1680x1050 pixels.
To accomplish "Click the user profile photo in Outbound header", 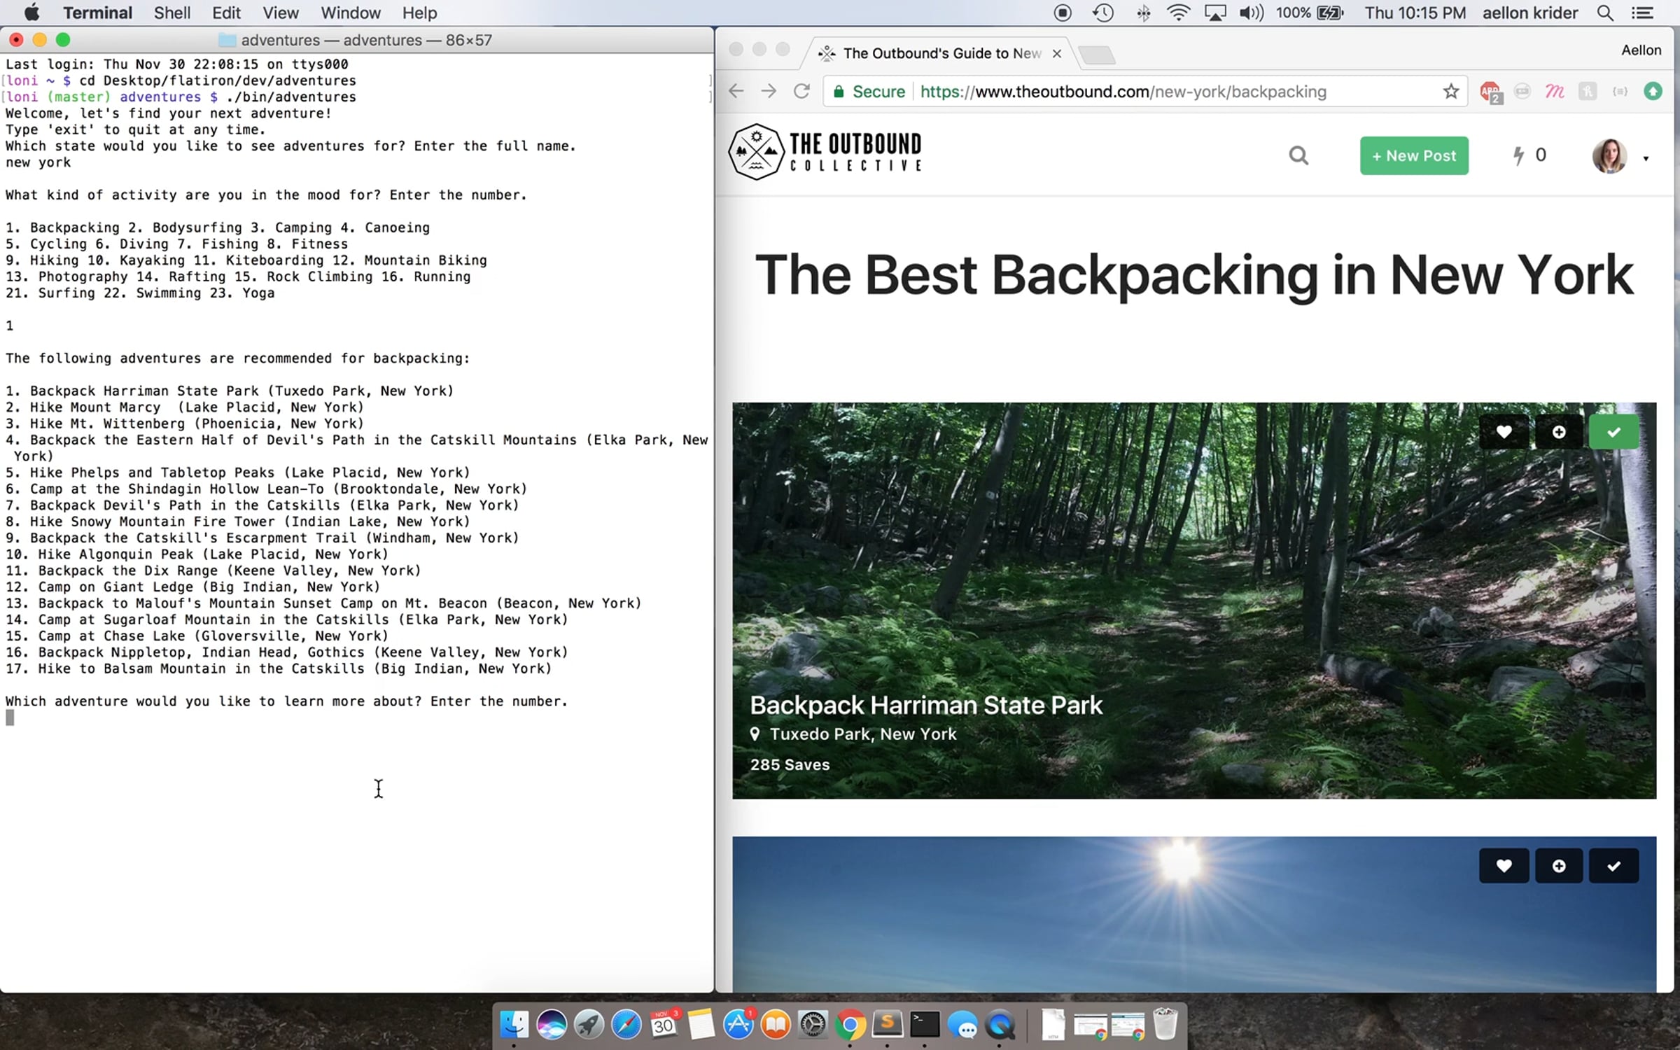I will tap(1609, 155).
